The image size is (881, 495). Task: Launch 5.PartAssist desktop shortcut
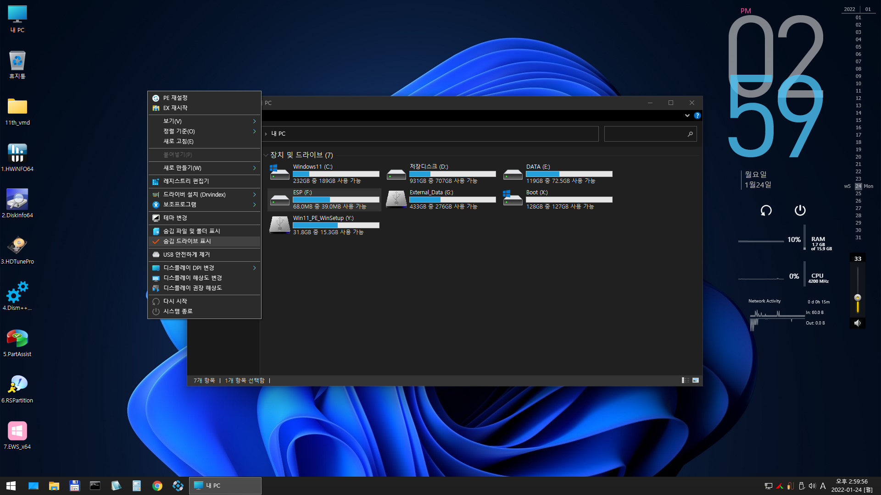pyautogui.click(x=17, y=342)
